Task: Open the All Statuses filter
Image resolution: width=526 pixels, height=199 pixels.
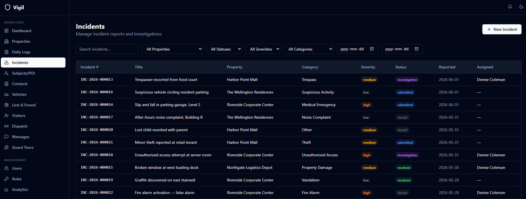Action: pyautogui.click(x=224, y=49)
